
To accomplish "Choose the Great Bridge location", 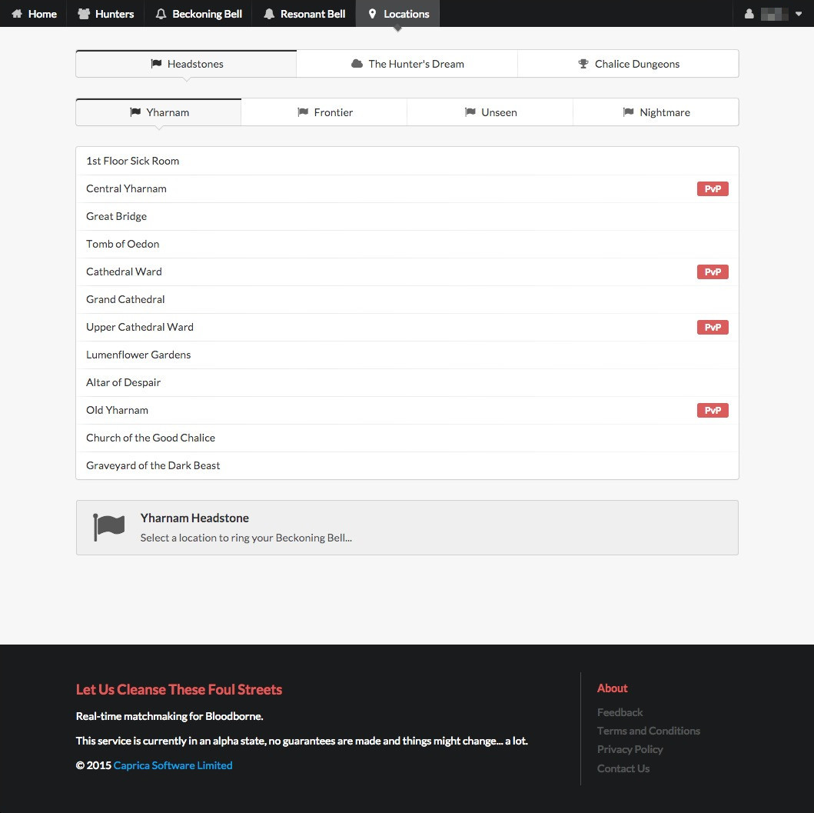I will (x=407, y=216).
